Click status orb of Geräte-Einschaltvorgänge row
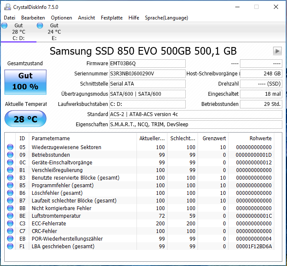Viewport: 287px width, 266px height. pos(10,163)
